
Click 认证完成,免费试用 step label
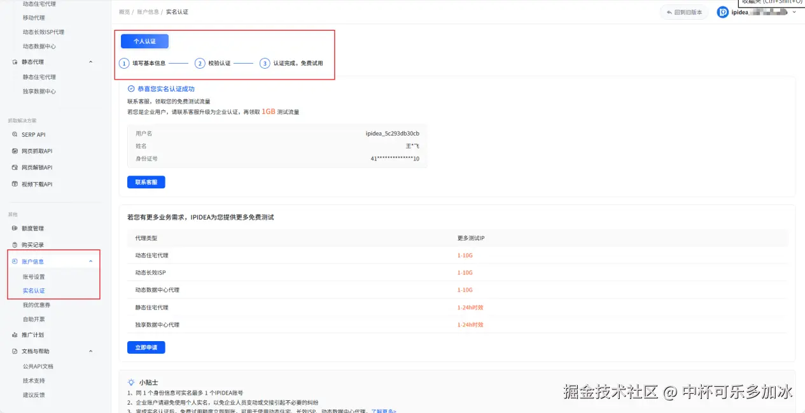[298, 63]
